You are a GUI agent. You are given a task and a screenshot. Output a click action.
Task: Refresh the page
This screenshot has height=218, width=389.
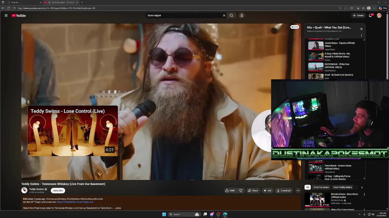point(9,8)
